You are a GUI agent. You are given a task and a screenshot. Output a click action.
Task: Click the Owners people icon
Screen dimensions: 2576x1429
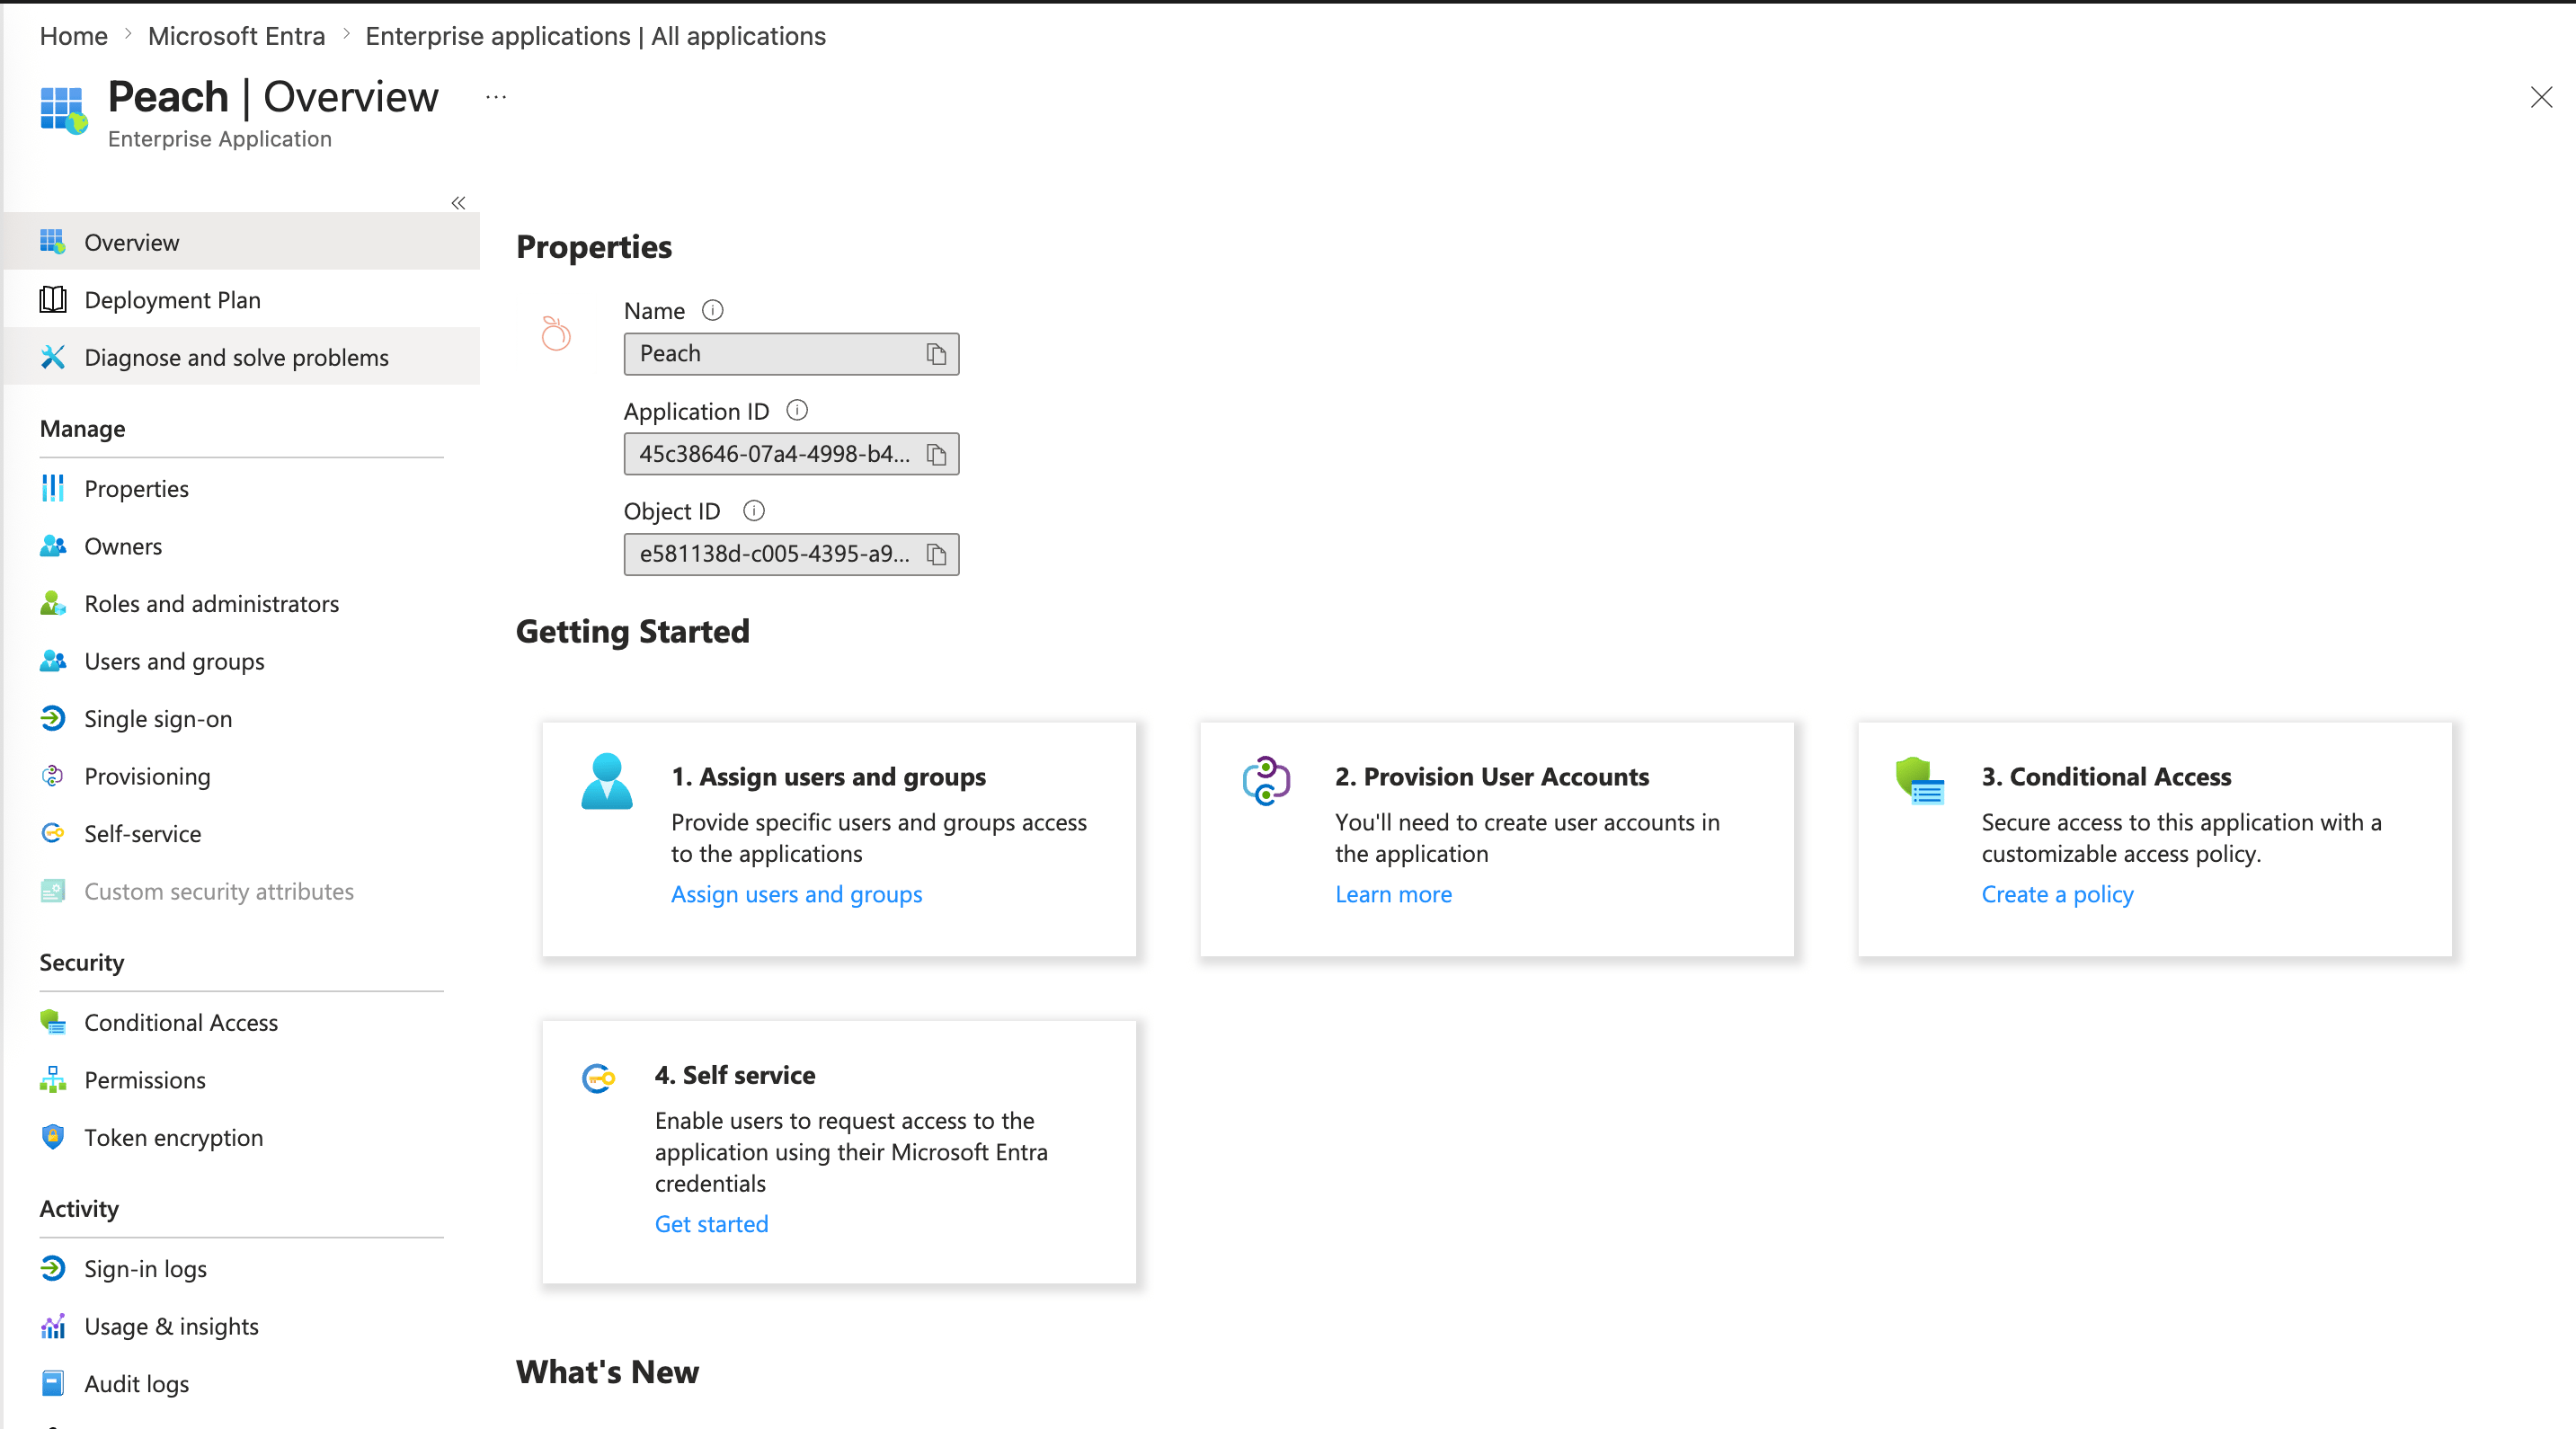[52, 546]
